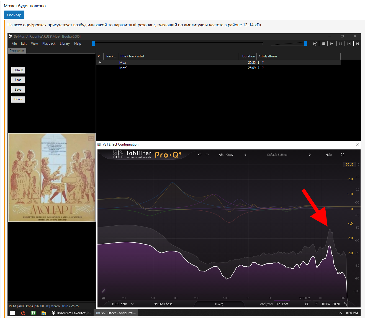Activate the EQ sketch pencil tool
The height and width of the screenshot is (318, 365).
click(104, 291)
